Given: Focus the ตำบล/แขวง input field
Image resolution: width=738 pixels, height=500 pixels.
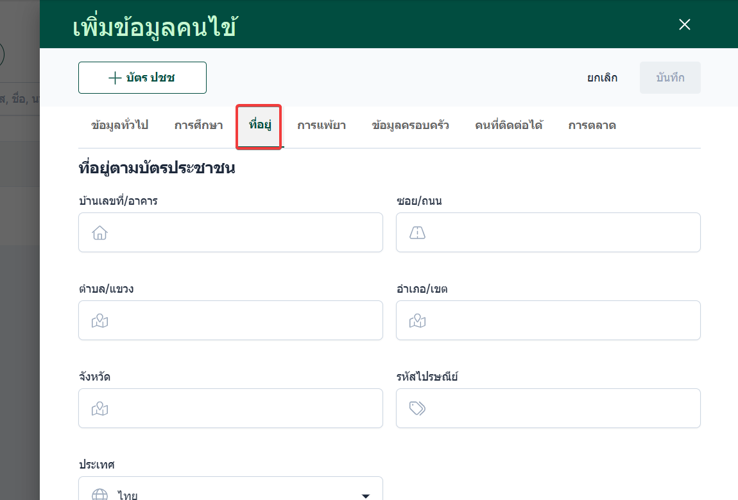Looking at the screenshot, I should click(230, 320).
